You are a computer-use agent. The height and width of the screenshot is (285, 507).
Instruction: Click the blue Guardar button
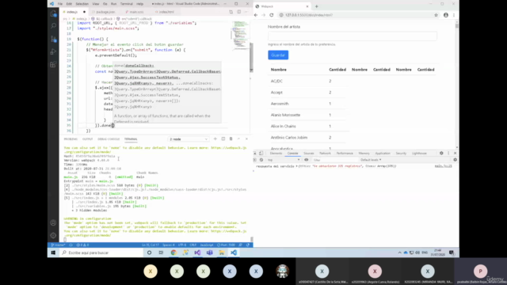click(x=278, y=55)
